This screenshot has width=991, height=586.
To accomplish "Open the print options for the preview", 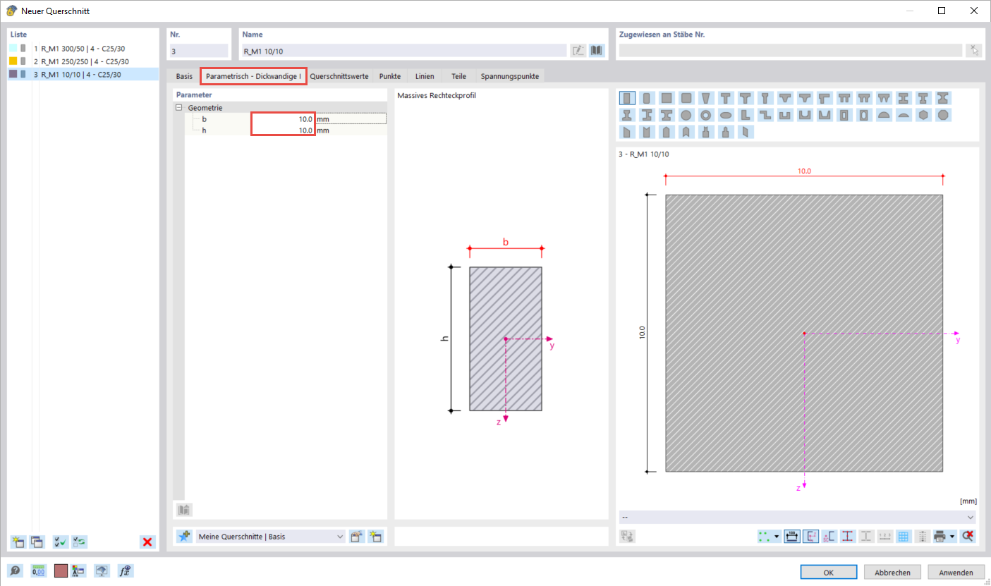I will 939,536.
